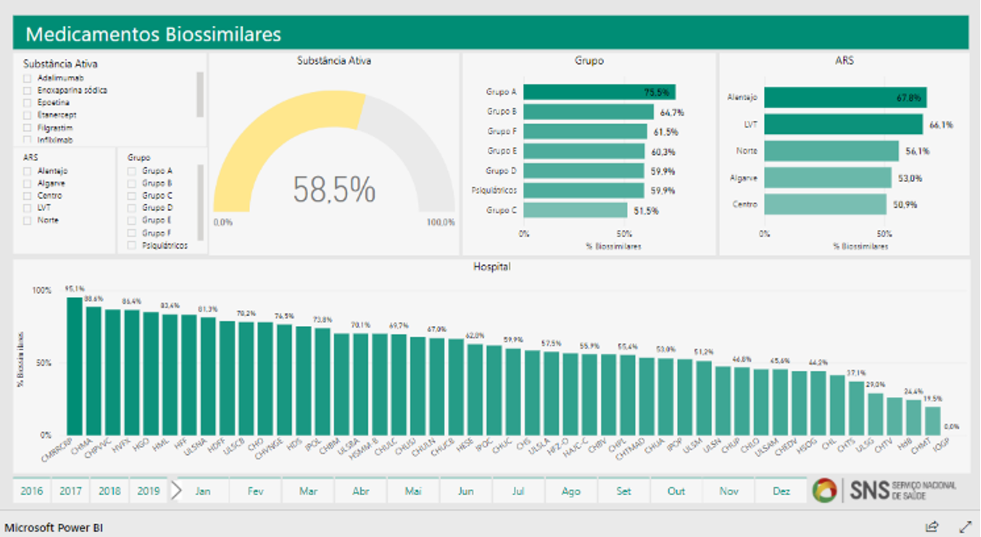Click the fullscreen expand arrows icon
Image resolution: width=981 pixels, height=537 pixels.
(x=965, y=527)
